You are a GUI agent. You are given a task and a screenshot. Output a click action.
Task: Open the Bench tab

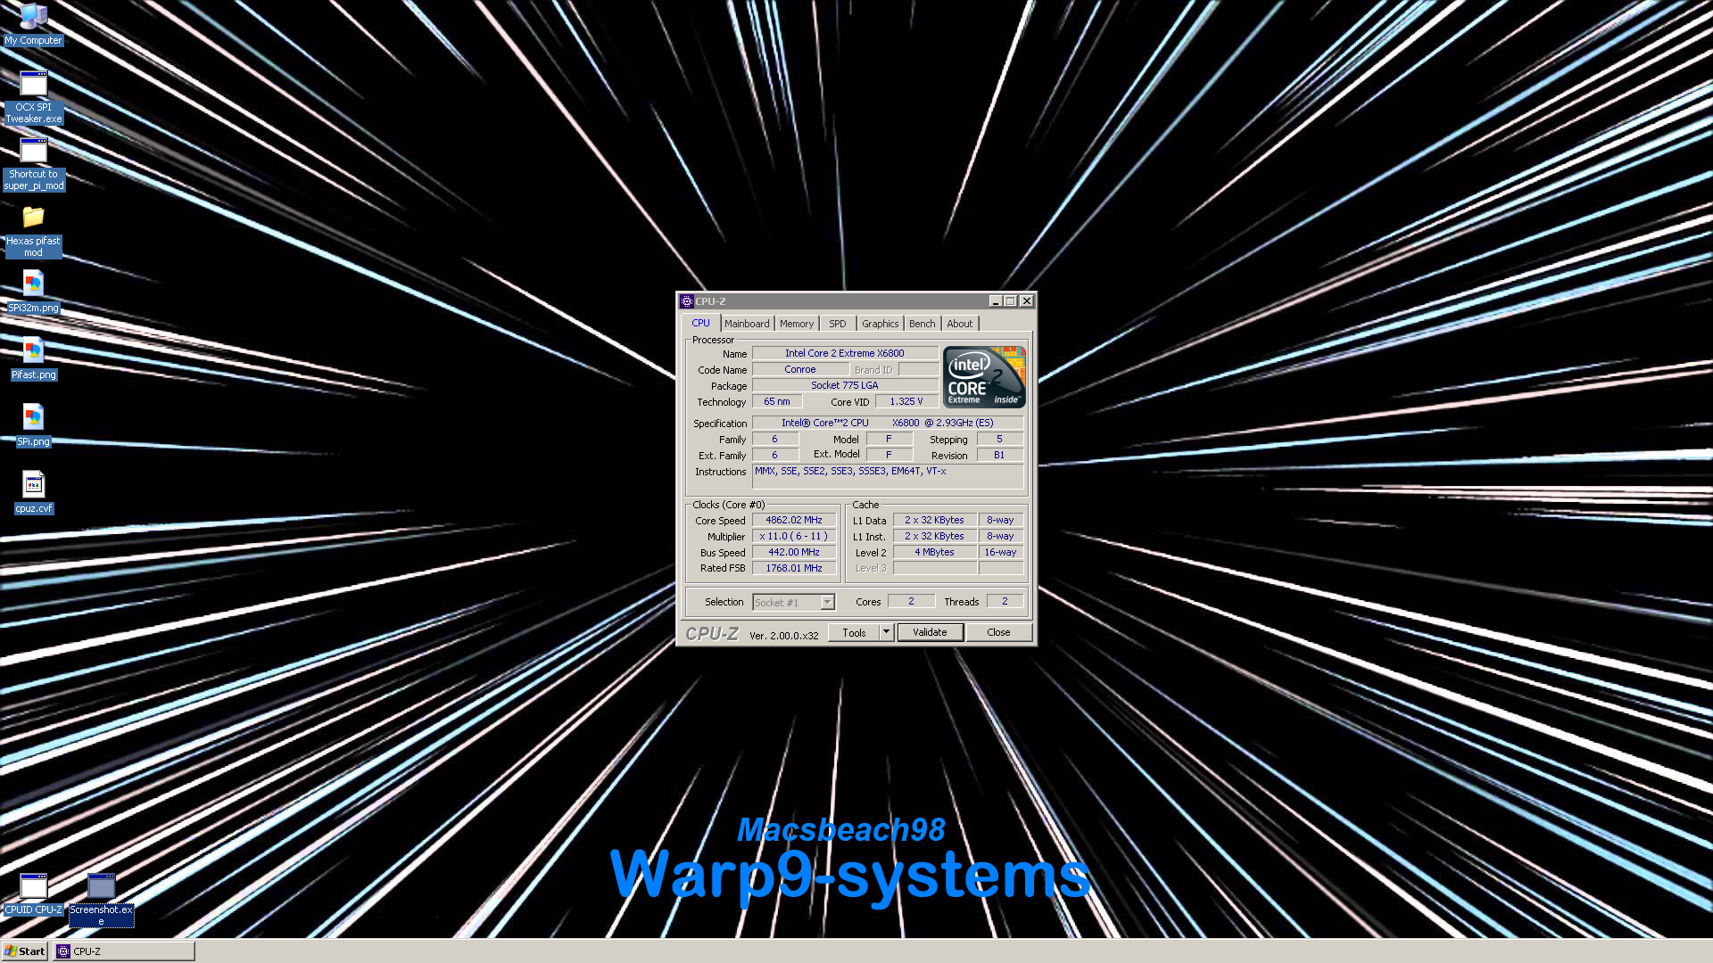point(923,324)
